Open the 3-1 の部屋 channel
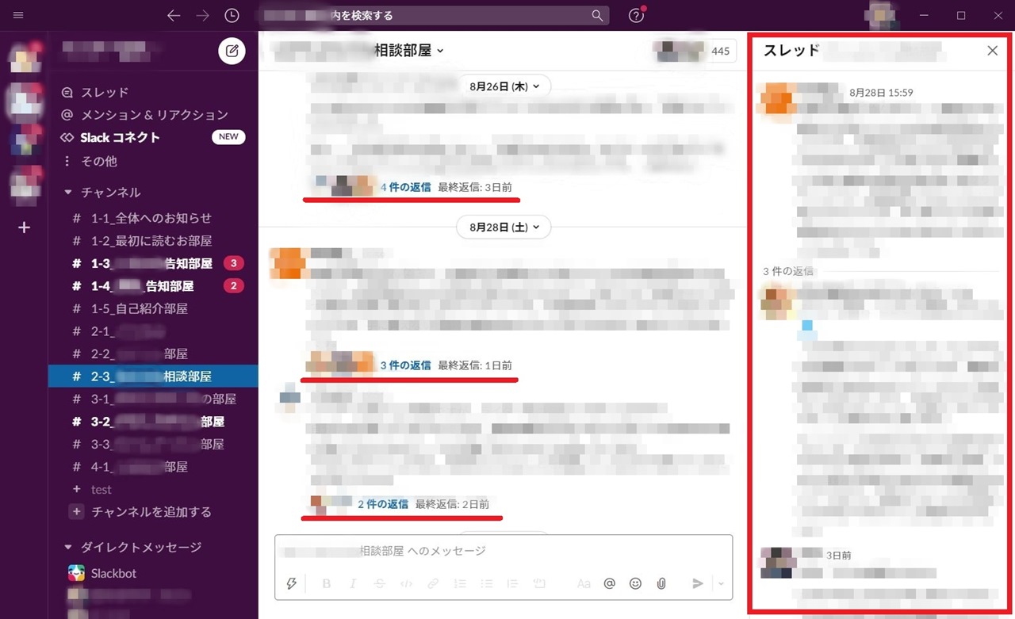Viewport: 1015px width, 619px height. [x=153, y=399]
